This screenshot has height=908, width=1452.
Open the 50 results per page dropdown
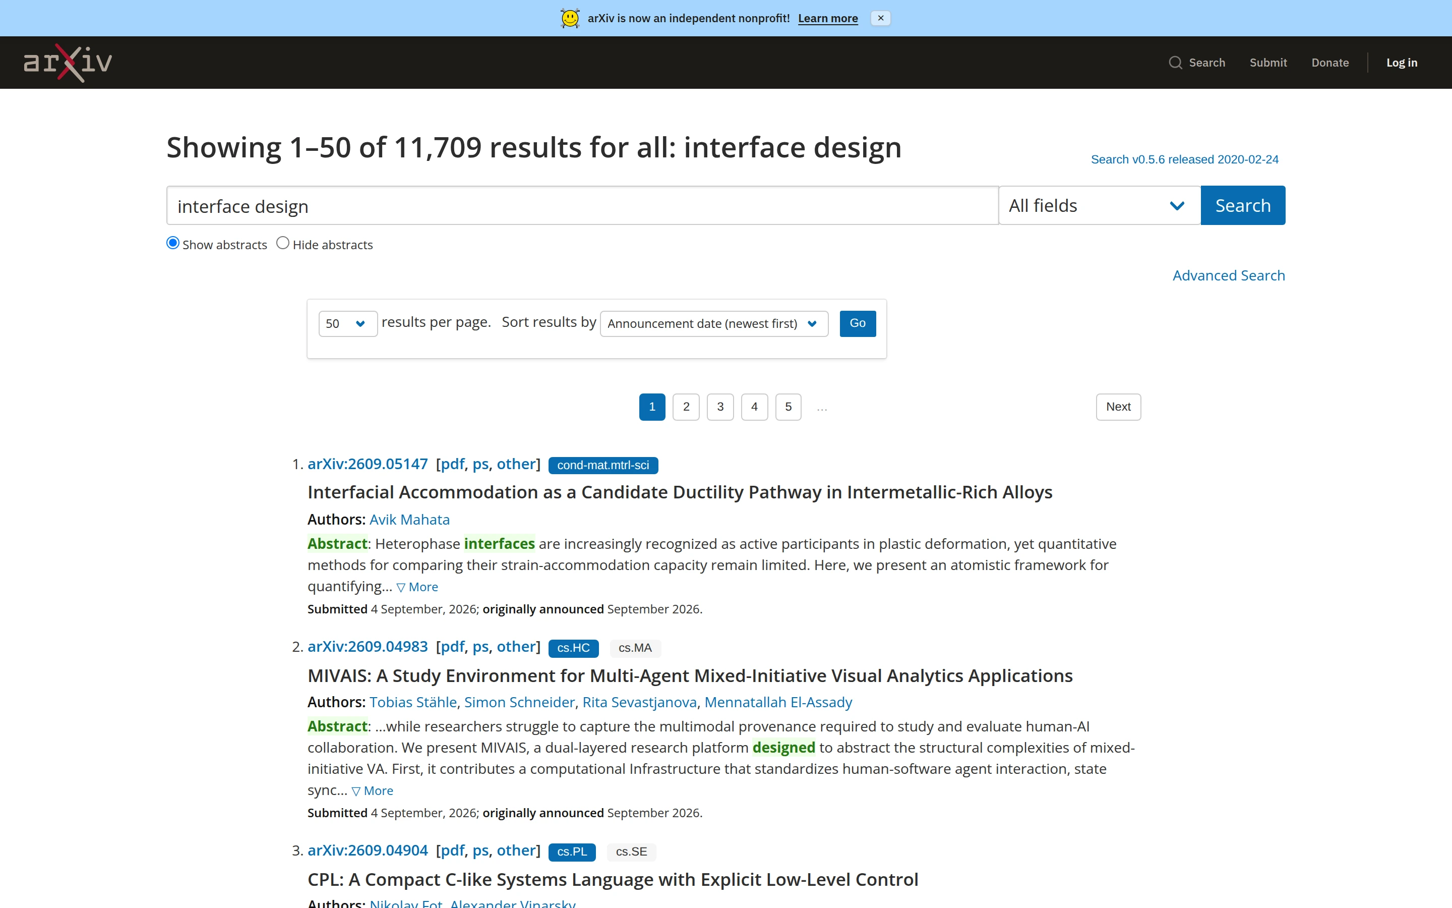point(347,324)
